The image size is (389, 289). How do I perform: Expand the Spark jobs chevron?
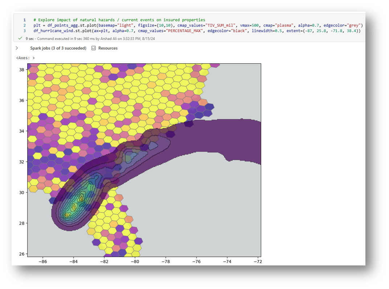click(17, 48)
